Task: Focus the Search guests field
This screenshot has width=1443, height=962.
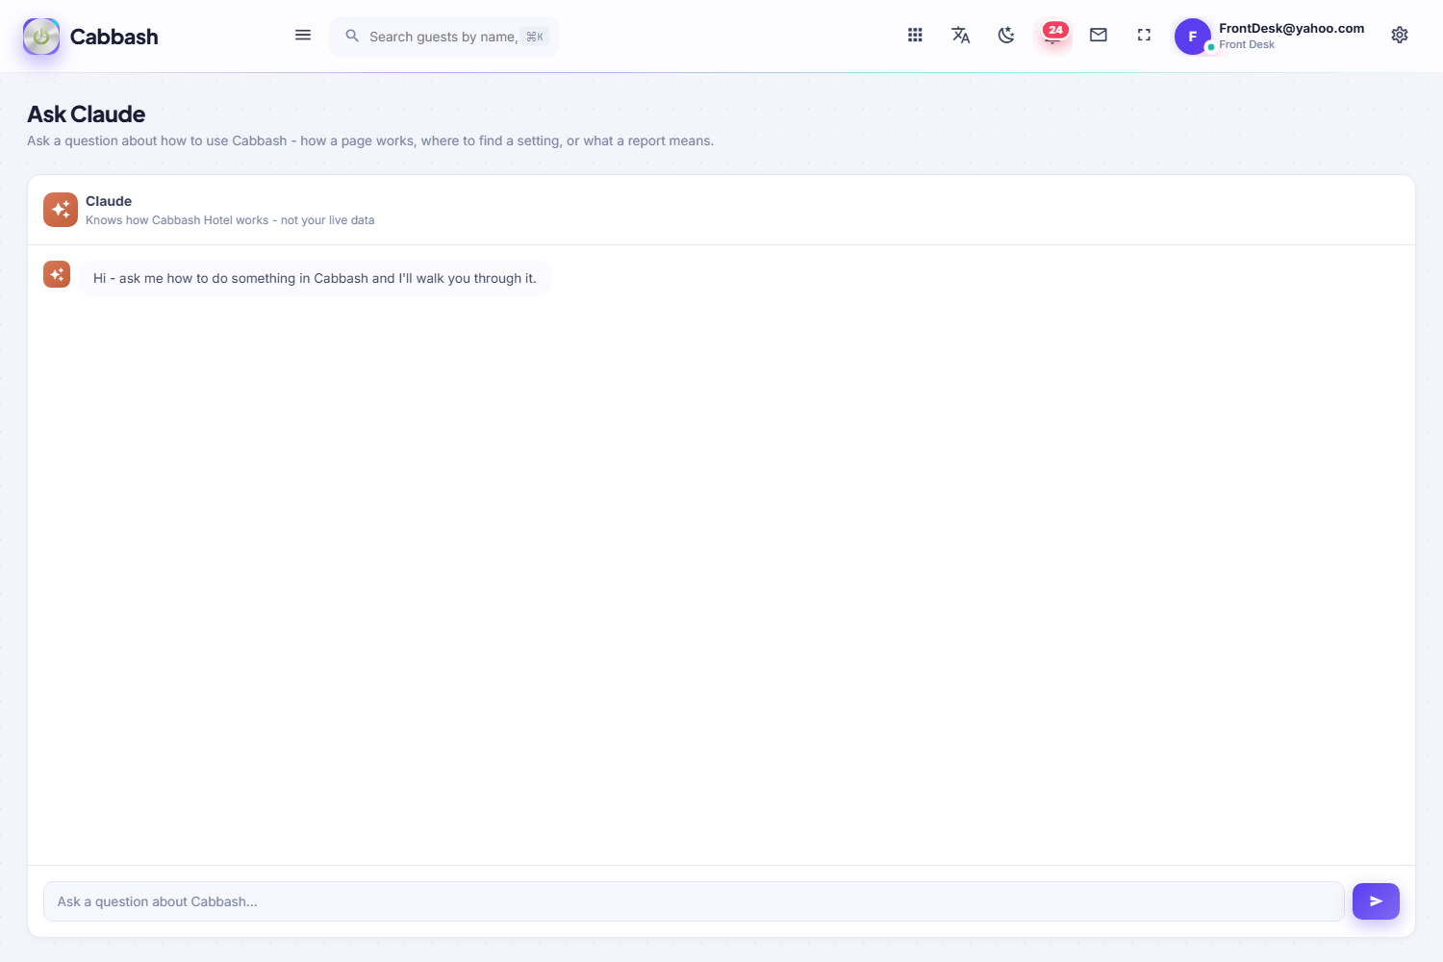Action: 443,37
